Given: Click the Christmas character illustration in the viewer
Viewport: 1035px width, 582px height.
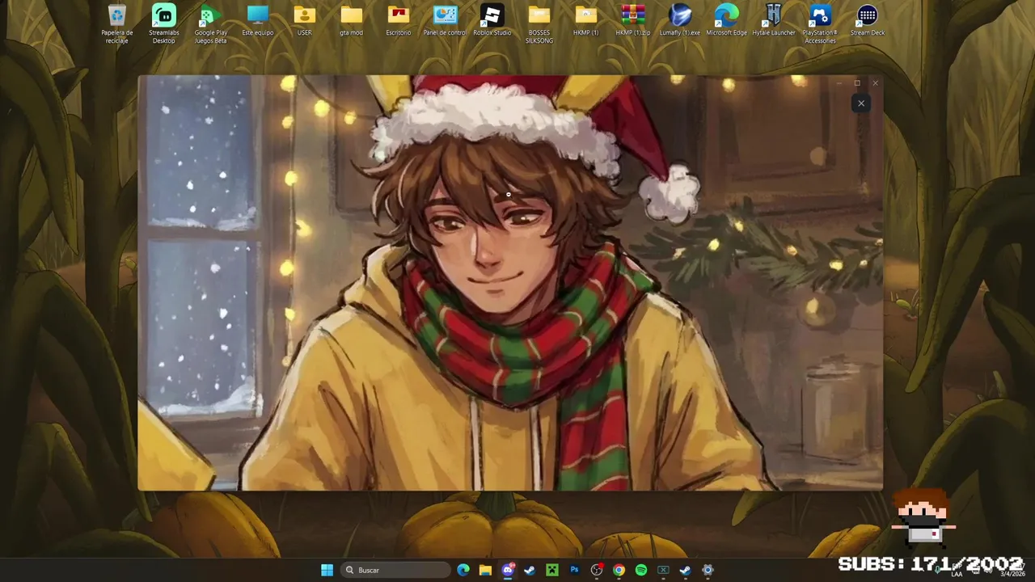Looking at the screenshot, I should (510, 283).
